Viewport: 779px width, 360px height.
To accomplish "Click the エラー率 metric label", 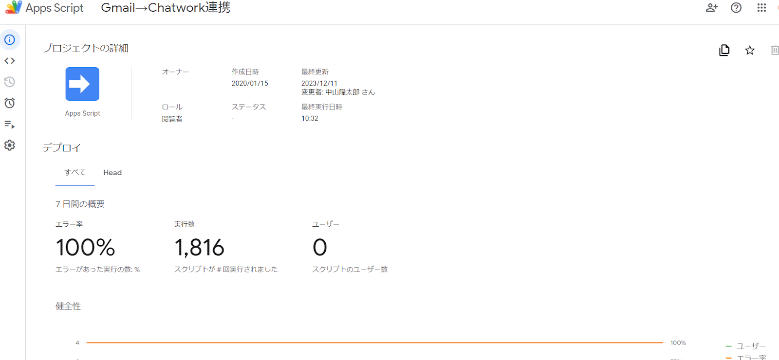I will pyautogui.click(x=69, y=224).
